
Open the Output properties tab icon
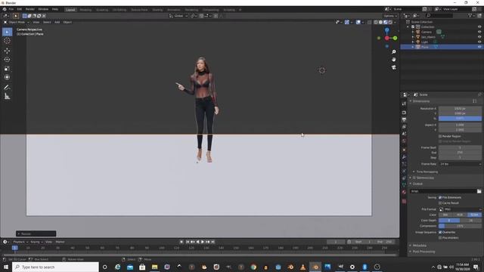click(x=404, y=119)
